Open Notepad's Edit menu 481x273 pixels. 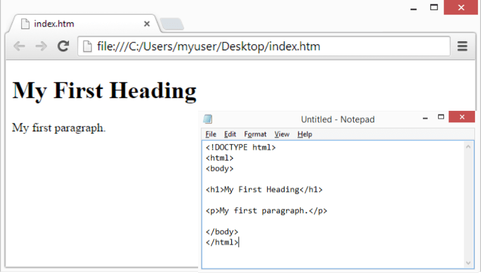[230, 134]
